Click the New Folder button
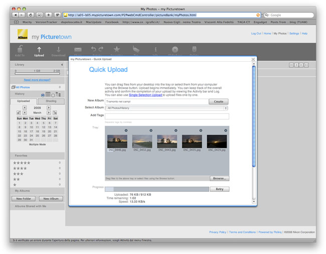 click(24, 199)
